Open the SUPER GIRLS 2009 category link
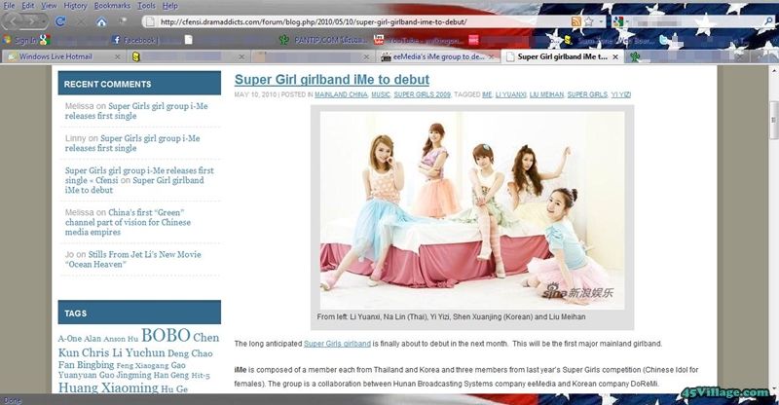This screenshot has height=405, width=779. point(423,94)
